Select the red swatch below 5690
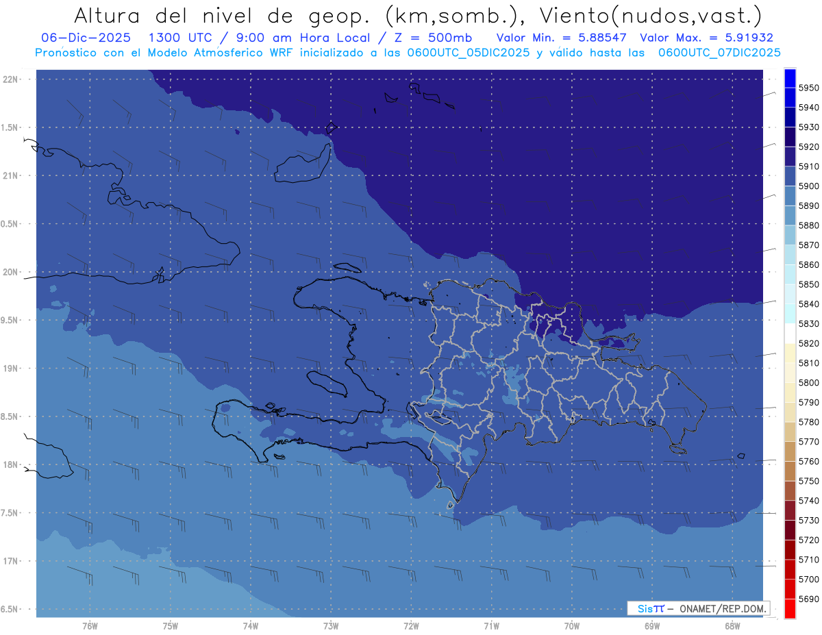This screenshot has height=635, width=822. [x=789, y=608]
